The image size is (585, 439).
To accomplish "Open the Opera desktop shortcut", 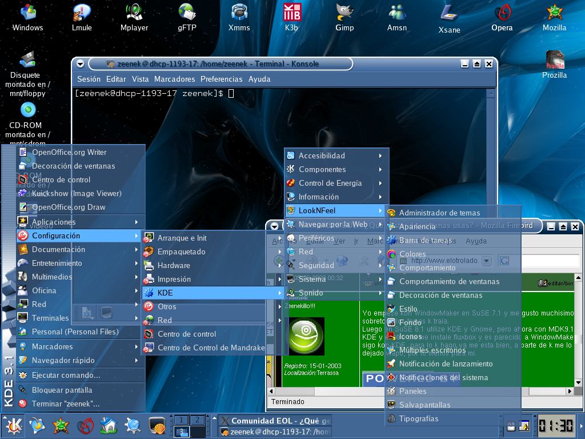I will point(502,14).
